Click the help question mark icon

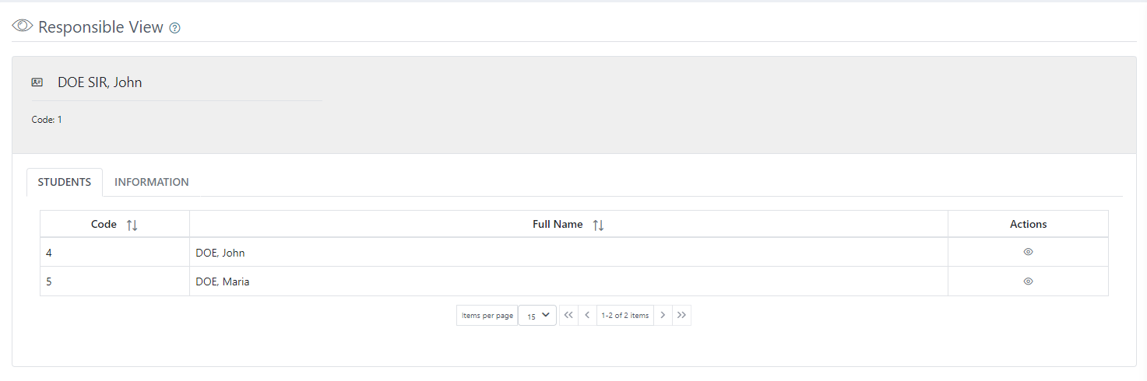point(175,28)
